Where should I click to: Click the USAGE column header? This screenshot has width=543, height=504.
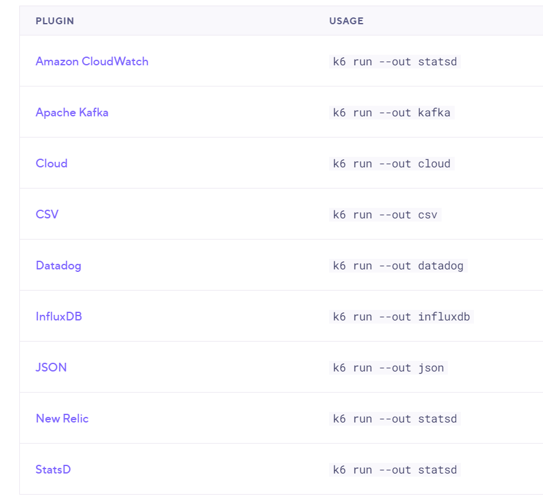click(x=346, y=21)
